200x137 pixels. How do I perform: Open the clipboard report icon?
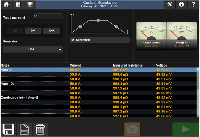tap(18, 4)
